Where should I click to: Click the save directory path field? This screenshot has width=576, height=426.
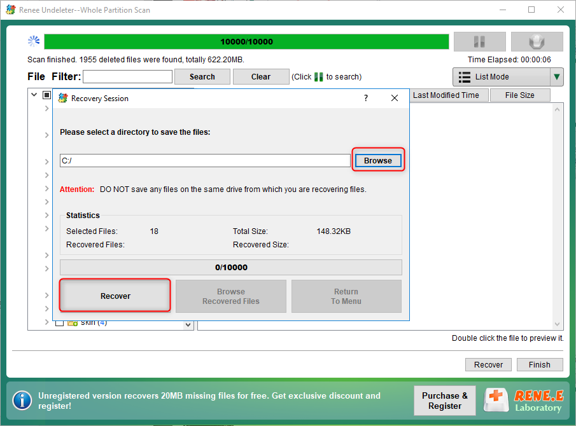pyautogui.click(x=205, y=161)
